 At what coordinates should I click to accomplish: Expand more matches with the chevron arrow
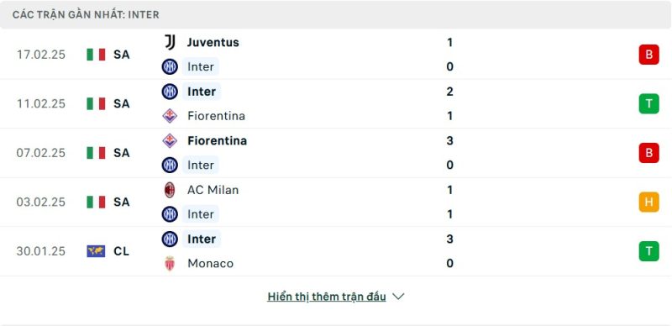[x=398, y=297]
